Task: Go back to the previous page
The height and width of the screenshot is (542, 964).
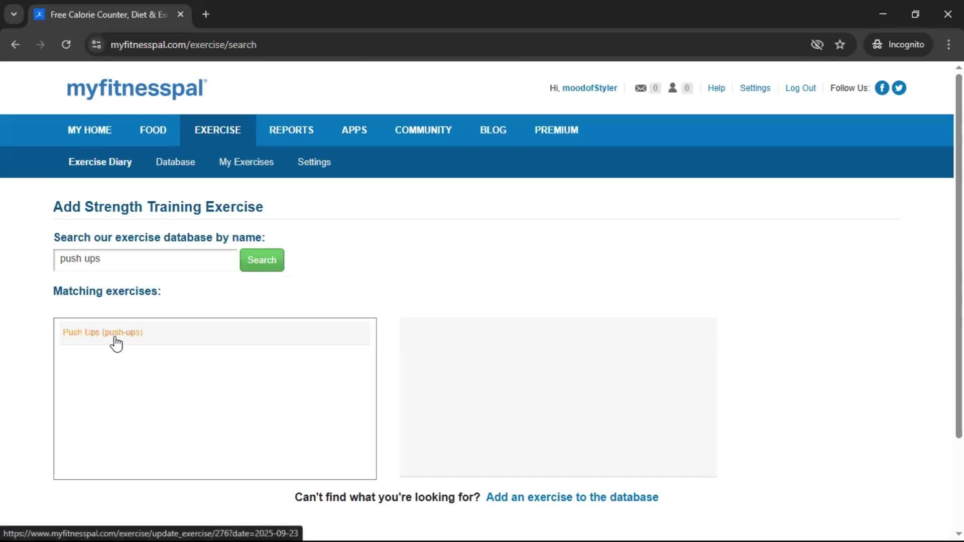Action: pyautogui.click(x=16, y=45)
